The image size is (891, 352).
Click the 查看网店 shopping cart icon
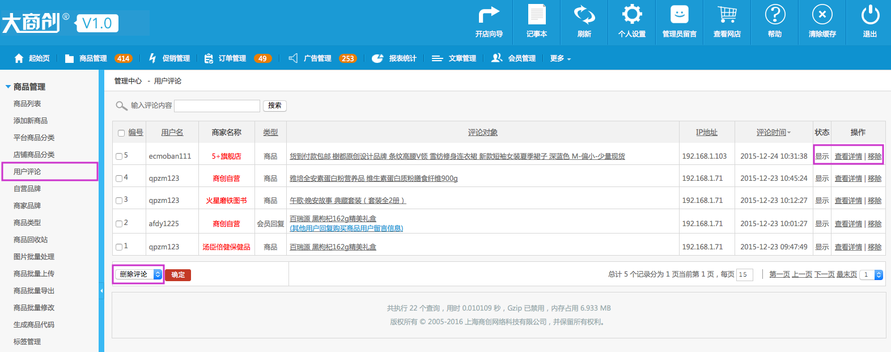(727, 15)
